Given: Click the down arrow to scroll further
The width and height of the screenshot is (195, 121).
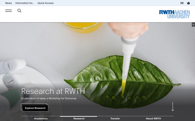Looking at the screenshot, I should coord(173,106).
